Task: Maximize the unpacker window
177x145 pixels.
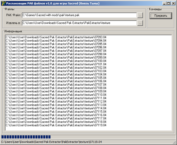Action: (x=168, y=3)
